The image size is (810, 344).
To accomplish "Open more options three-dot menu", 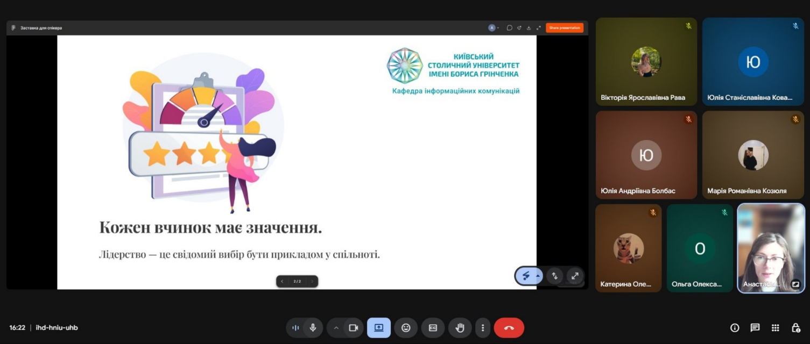I will 483,328.
